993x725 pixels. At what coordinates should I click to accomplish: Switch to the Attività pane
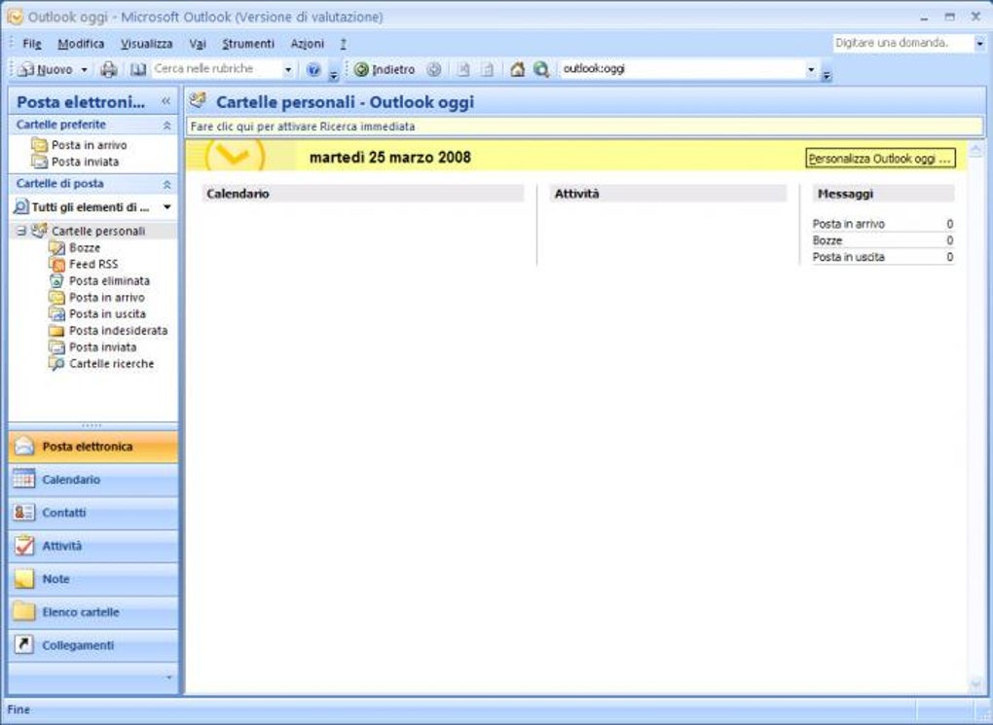(x=93, y=546)
